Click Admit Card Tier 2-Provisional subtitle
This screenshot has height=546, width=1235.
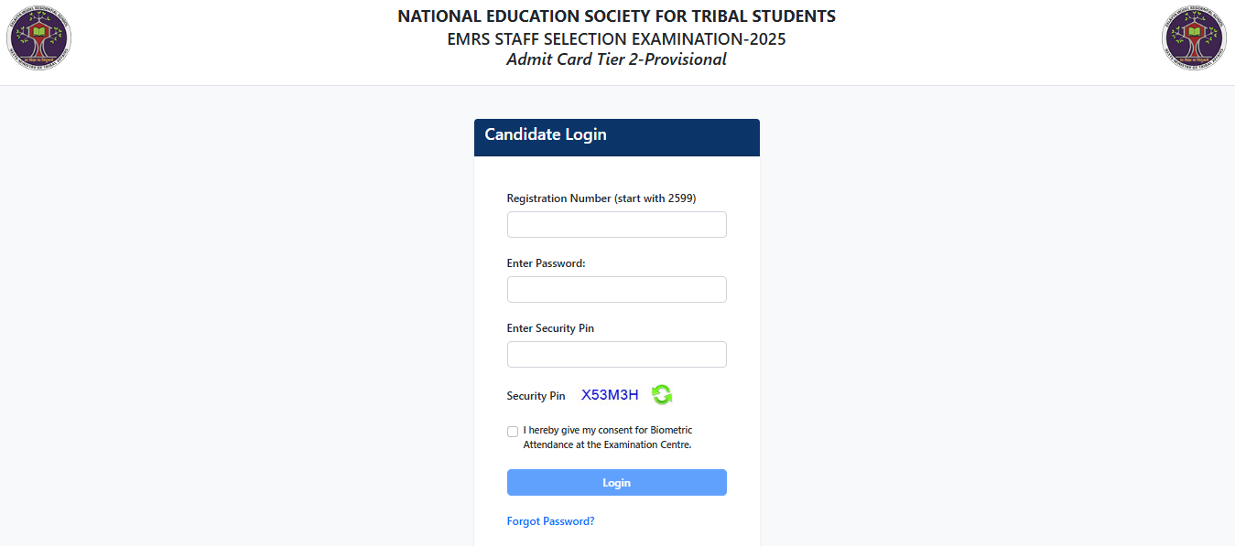[x=616, y=59]
